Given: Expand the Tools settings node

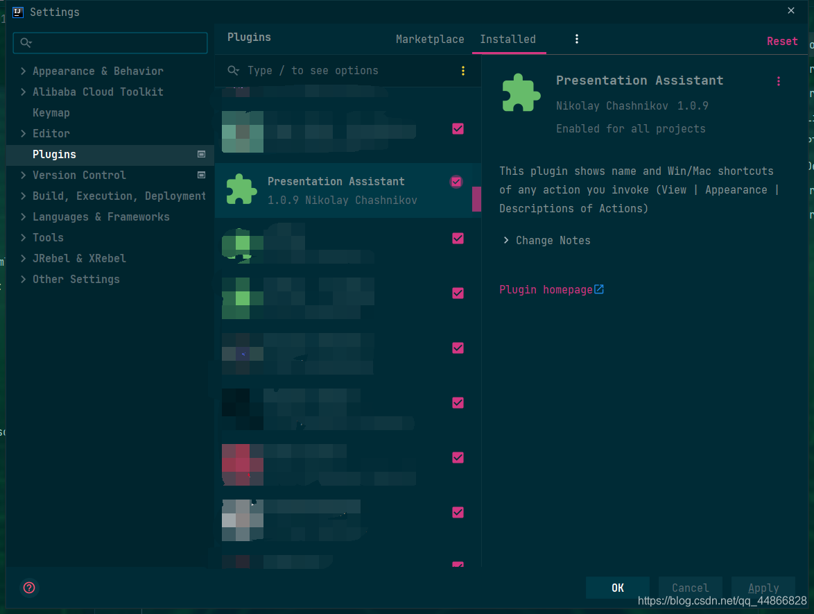Looking at the screenshot, I should point(24,237).
